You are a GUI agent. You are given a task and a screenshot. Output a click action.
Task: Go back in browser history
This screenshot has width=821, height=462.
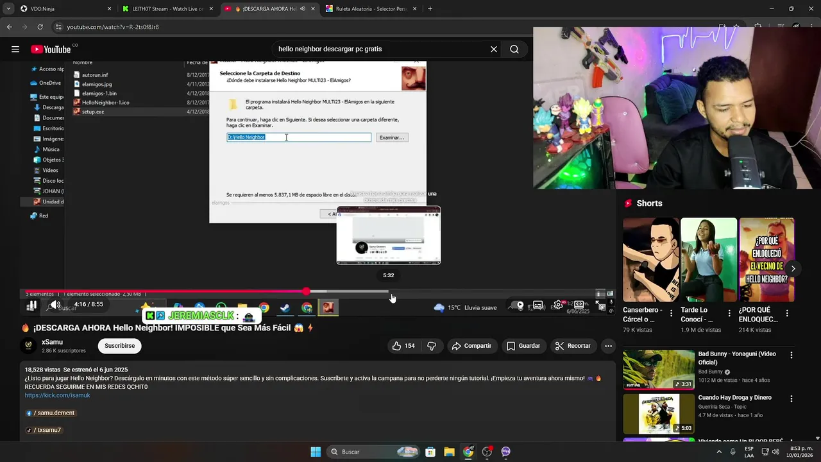click(x=10, y=27)
